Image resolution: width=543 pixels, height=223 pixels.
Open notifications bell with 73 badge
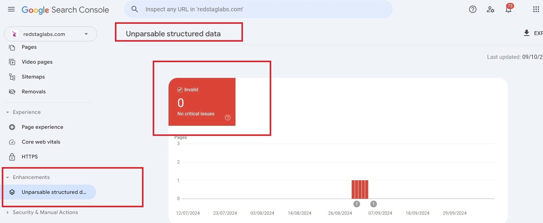click(x=508, y=10)
